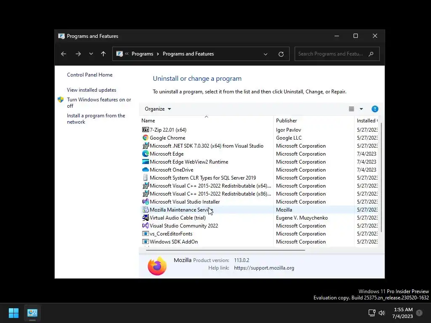Click the SQL Server CLR Types icon
This screenshot has width=431, height=323.
click(145, 178)
